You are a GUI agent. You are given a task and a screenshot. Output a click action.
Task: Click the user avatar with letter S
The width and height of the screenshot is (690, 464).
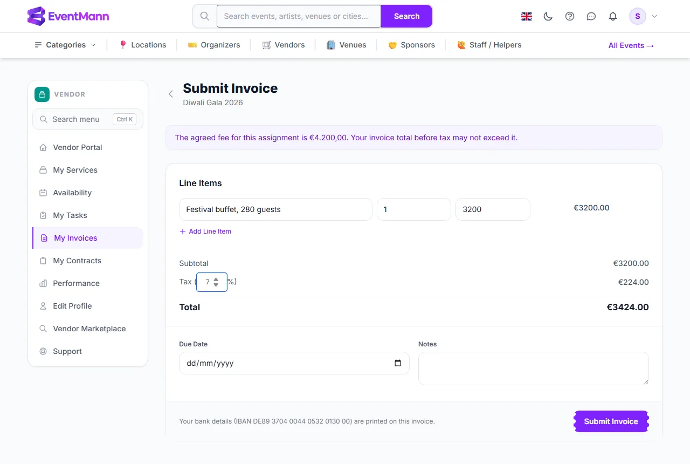[x=638, y=16]
